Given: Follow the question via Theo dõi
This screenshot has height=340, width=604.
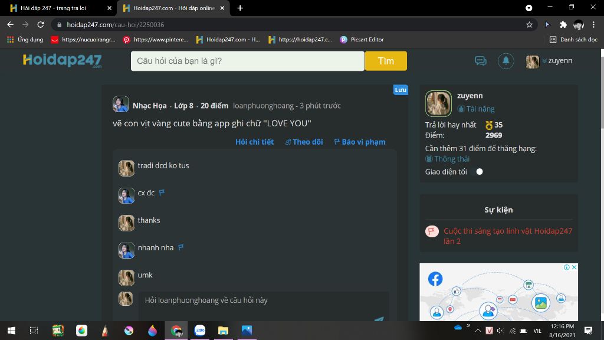Looking at the screenshot, I should click(304, 142).
